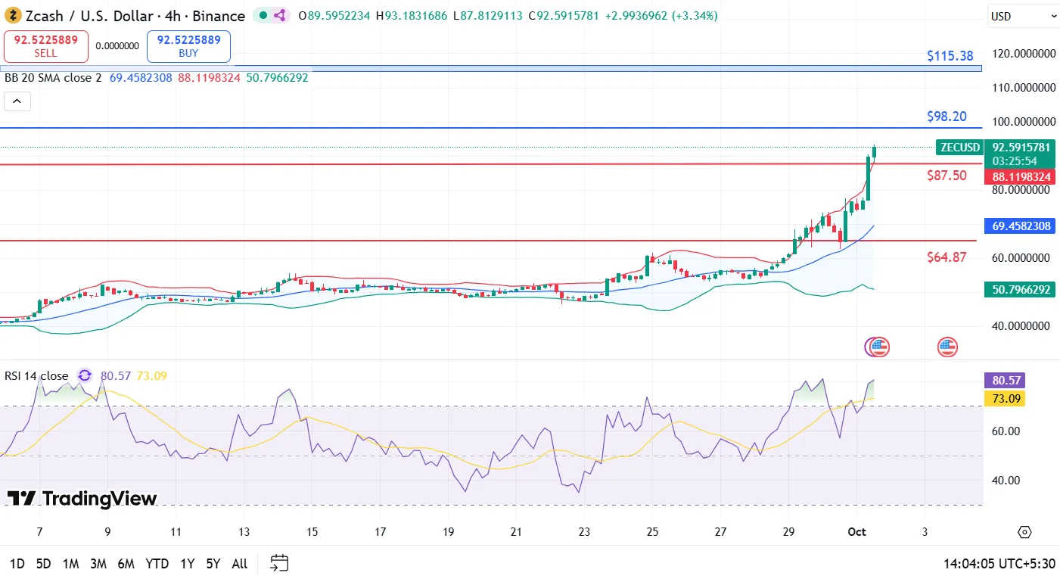
Task: Open the Go to date calendar icon
Action: (x=279, y=563)
